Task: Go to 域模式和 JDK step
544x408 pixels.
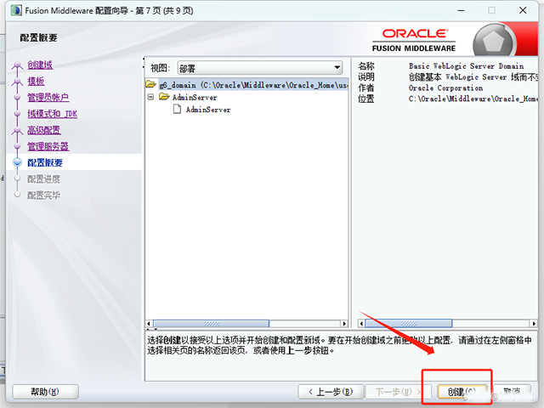Action: pos(53,114)
